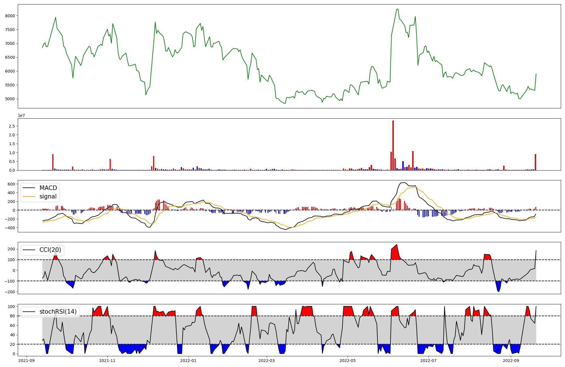Click the 2022-09 x-axis date label
565x367 pixels.
click(511, 361)
